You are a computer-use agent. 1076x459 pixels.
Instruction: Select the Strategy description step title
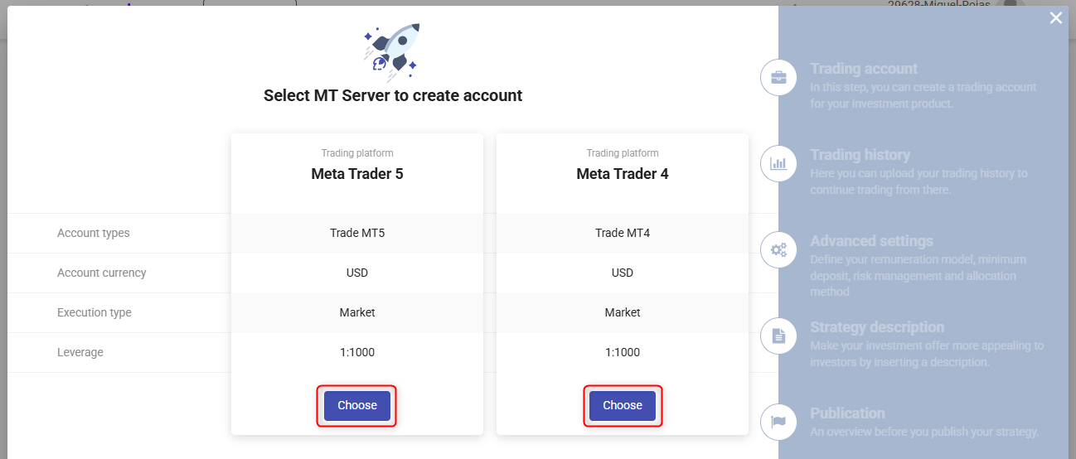pos(877,327)
